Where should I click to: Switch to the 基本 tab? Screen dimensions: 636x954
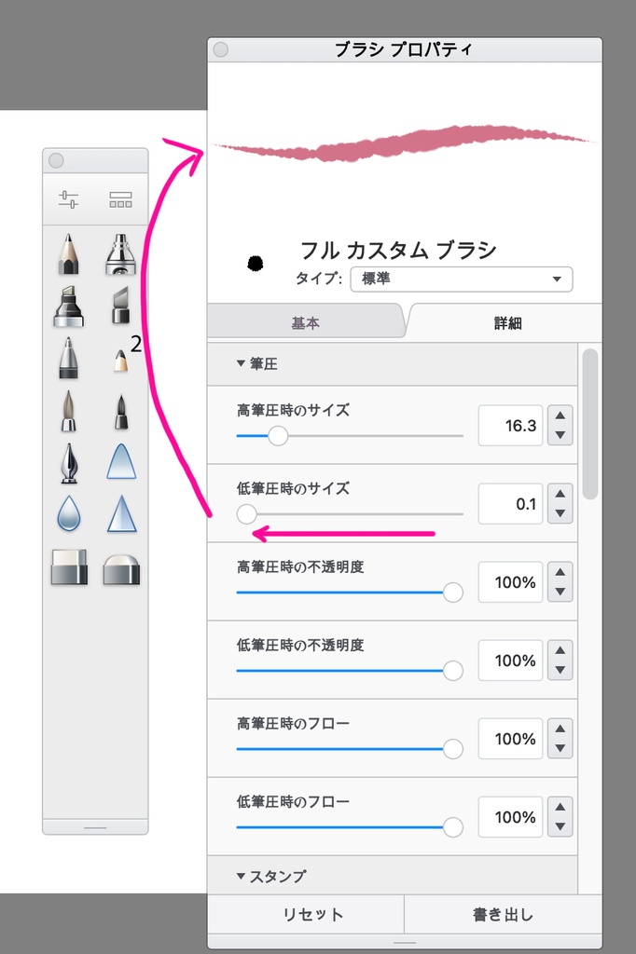[x=306, y=321]
